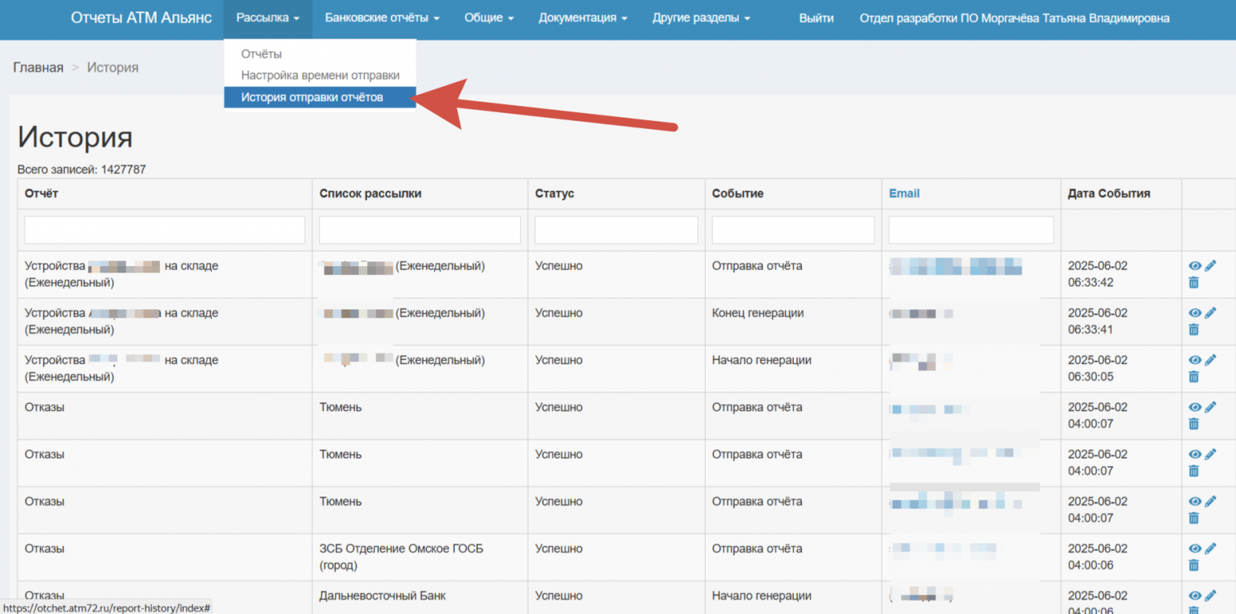The image size is (1236, 614).
Task: Open the 'Документация' dropdown in the navbar
Action: 582,18
